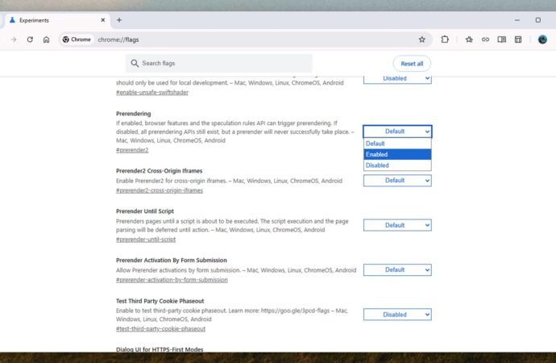Open the profile avatar menu
Image resolution: width=556 pixels, height=363 pixels.
point(542,40)
